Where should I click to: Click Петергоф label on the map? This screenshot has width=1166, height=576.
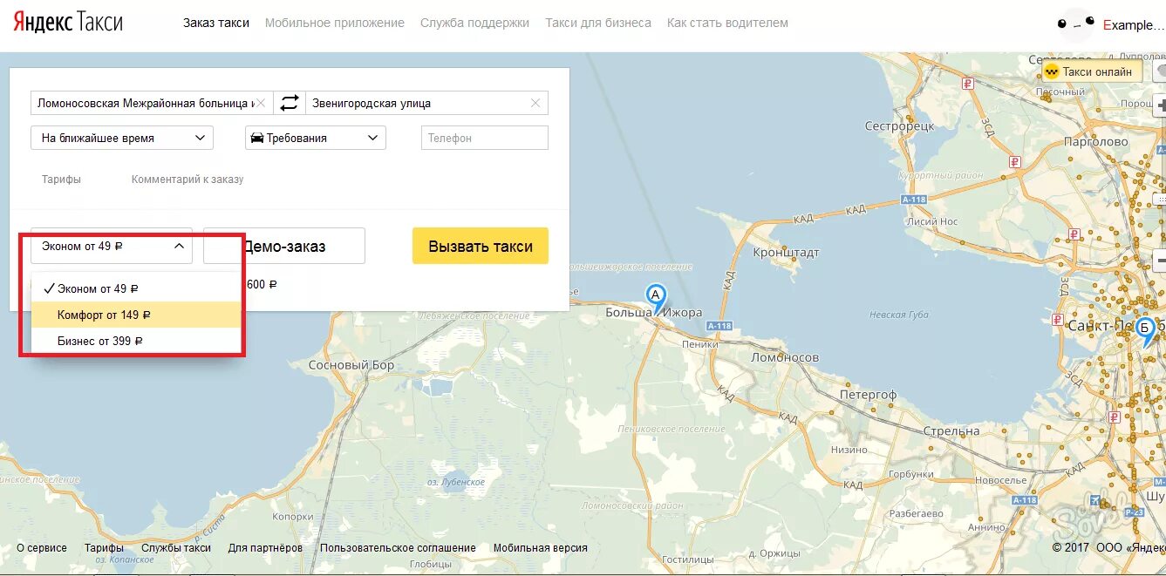[868, 395]
